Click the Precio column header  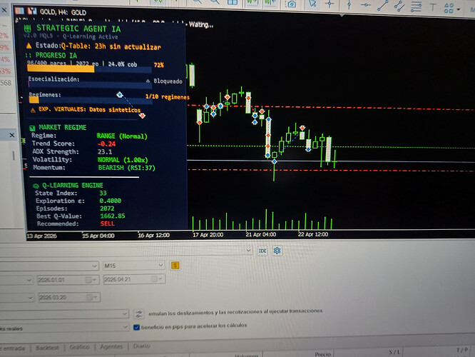pyautogui.click(x=322, y=354)
